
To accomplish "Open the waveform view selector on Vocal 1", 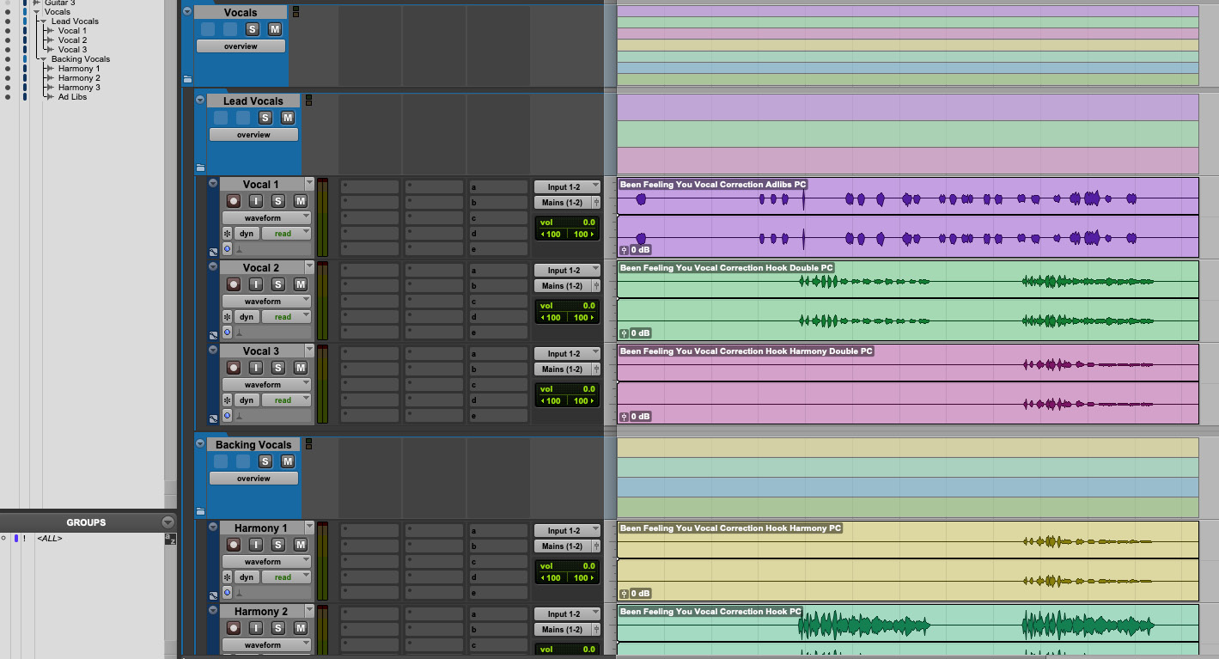I will click(266, 218).
